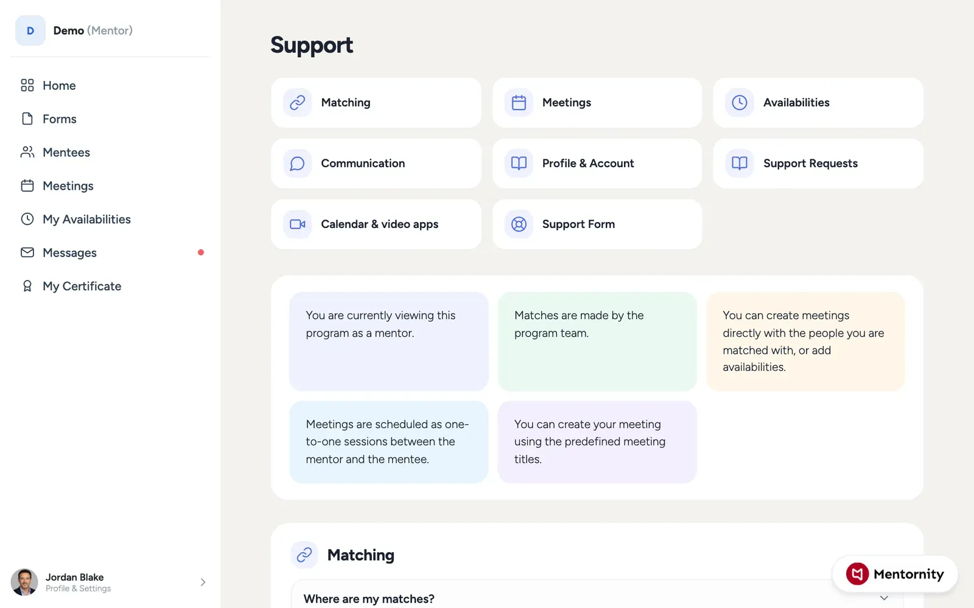Click the calendar icon on the Meetings support card

(519, 103)
